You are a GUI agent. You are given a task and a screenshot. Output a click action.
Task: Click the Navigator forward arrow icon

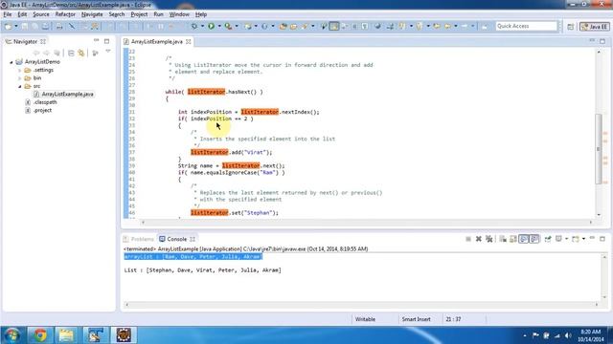click(x=47, y=54)
